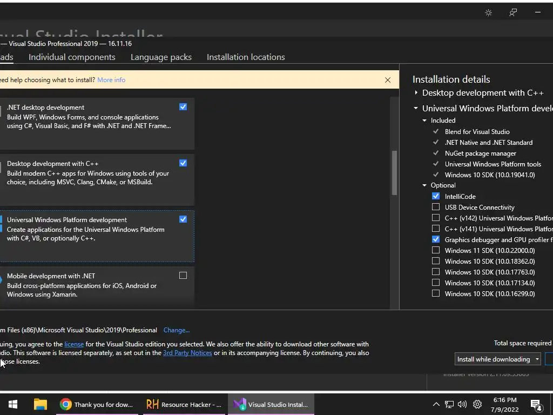Click the date and time in taskbar
The height and width of the screenshot is (415, 553).
coord(505,404)
